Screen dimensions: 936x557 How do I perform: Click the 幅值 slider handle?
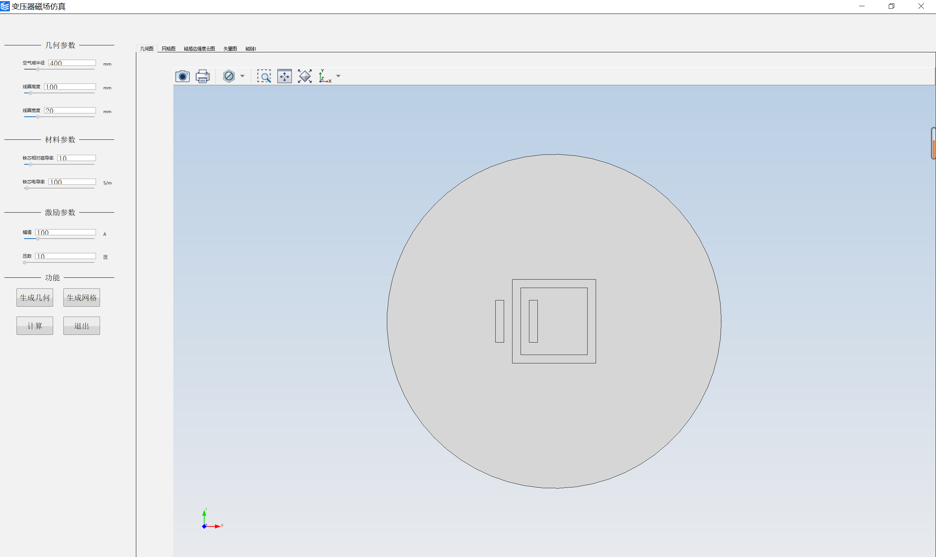point(38,239)
